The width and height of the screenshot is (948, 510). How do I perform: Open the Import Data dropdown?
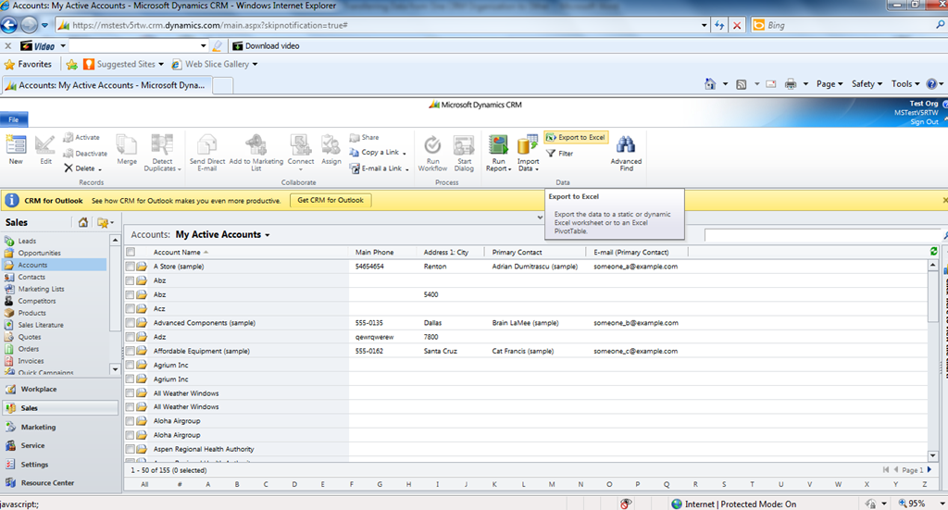[x=528, y=168]
